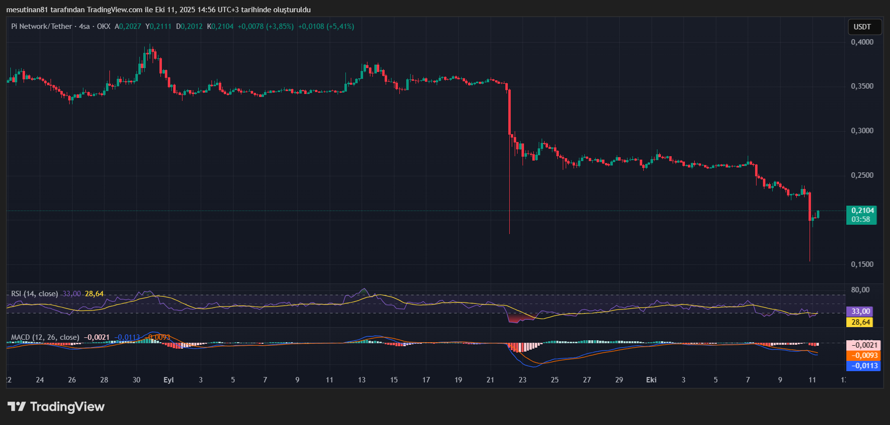
Task: Click the date 23 on time axis
Action: pyautogui.click(x=523, y=380)
